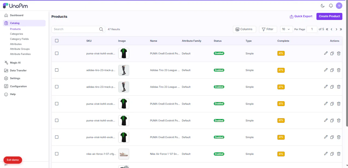The image size is (348, 168).
Task: Click the UnoPim logo
Action: coord(15,6)
